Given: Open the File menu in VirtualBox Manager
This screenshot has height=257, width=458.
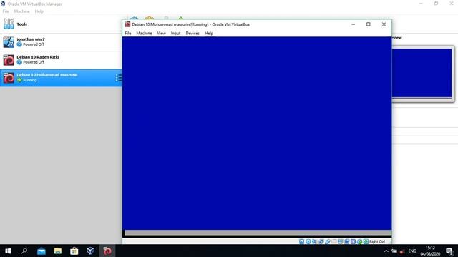Looking at the screenshot, I should (6, 11).
